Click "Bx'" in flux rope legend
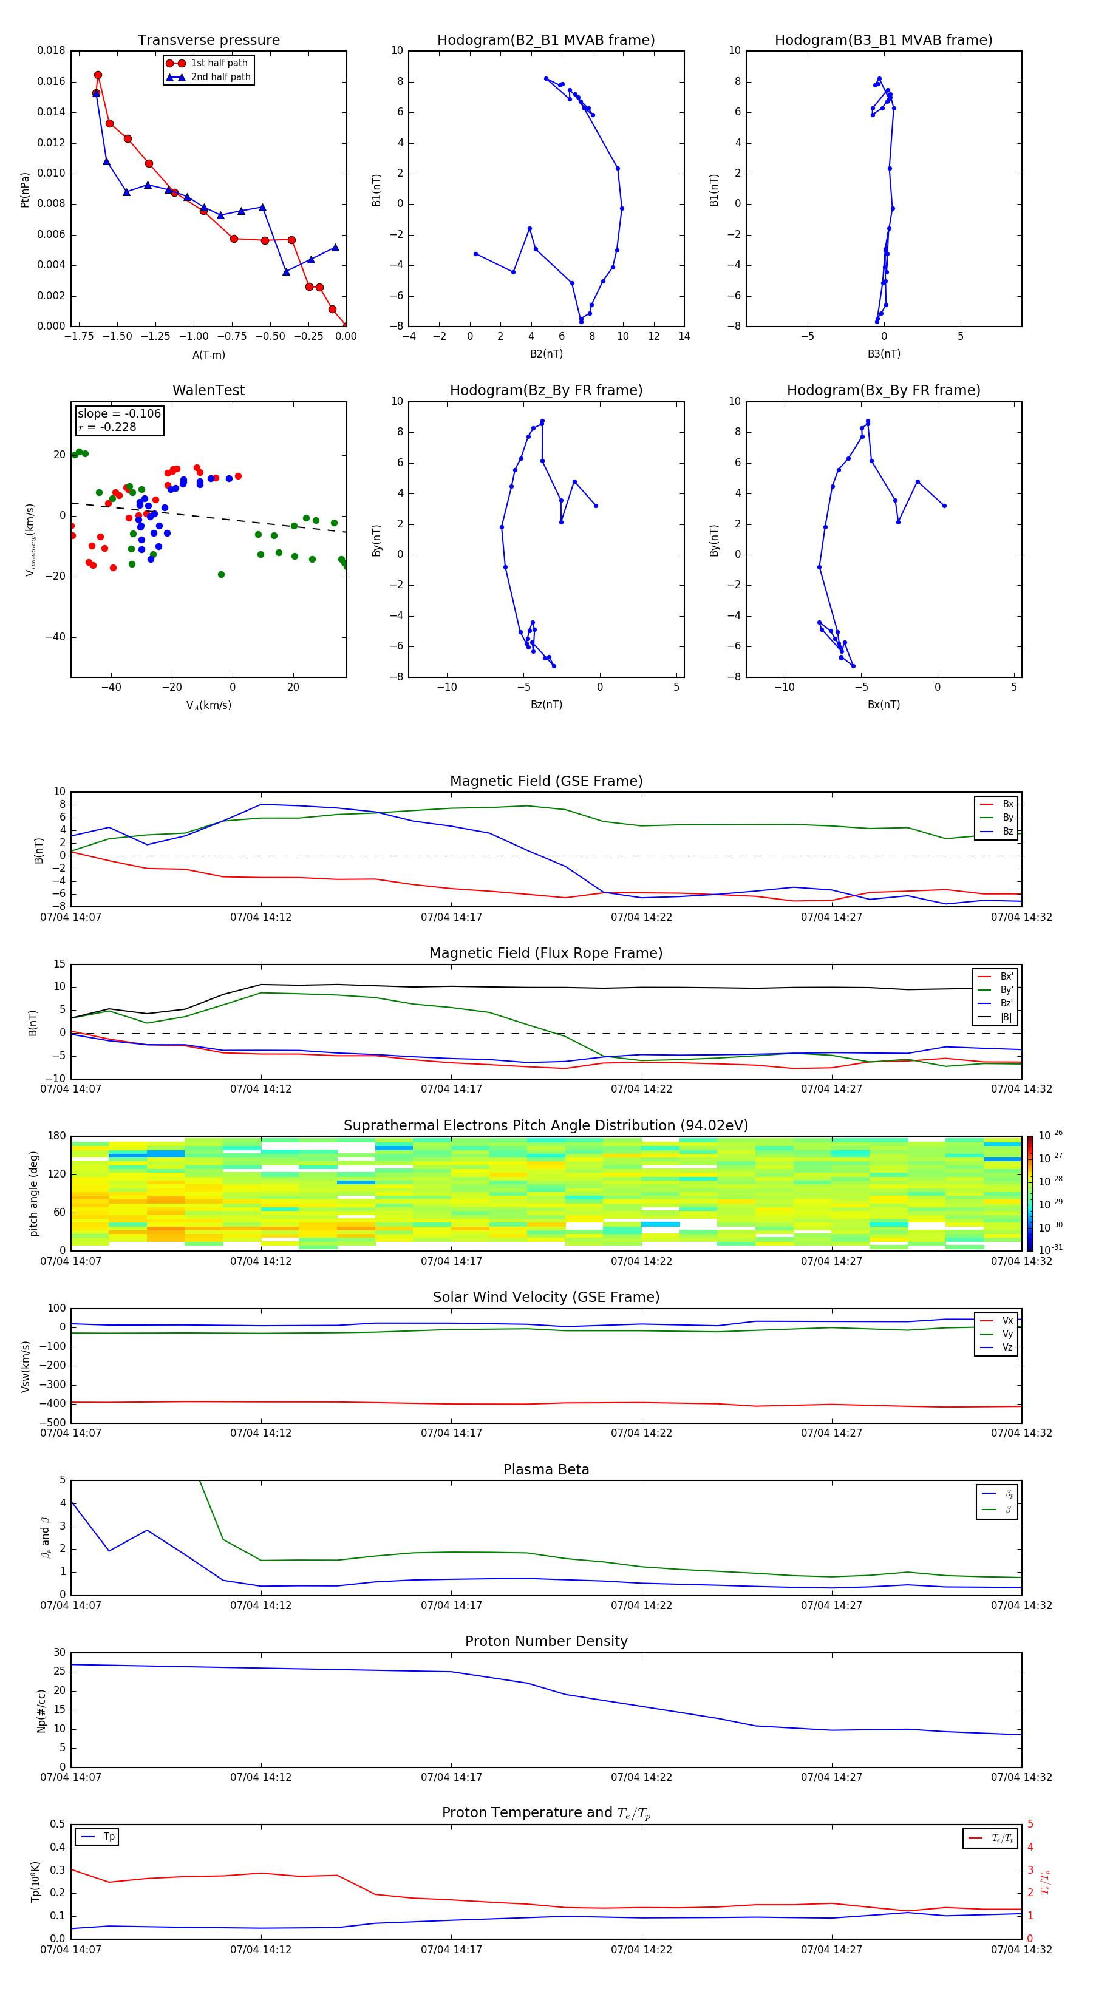This screenshot has width=1093, height=2003. click(995, 977)
